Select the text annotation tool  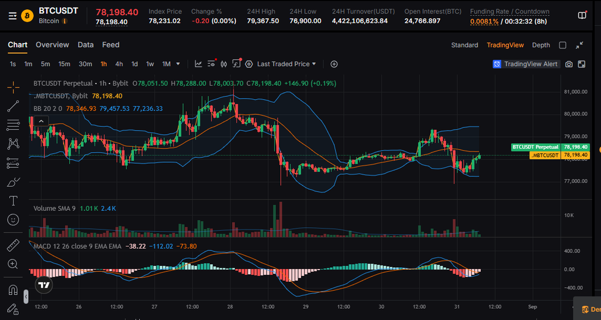click(x=13, y=201)
